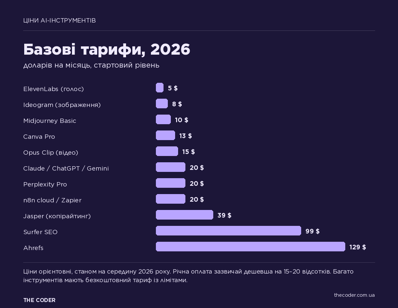Click the Jasper bar
398x308 pixels.
pos(184,215)
